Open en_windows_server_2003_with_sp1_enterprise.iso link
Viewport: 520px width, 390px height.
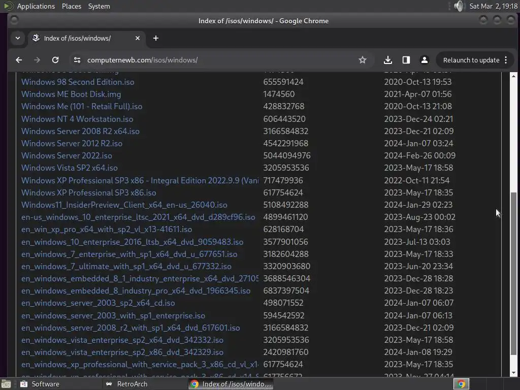(113, 316)
